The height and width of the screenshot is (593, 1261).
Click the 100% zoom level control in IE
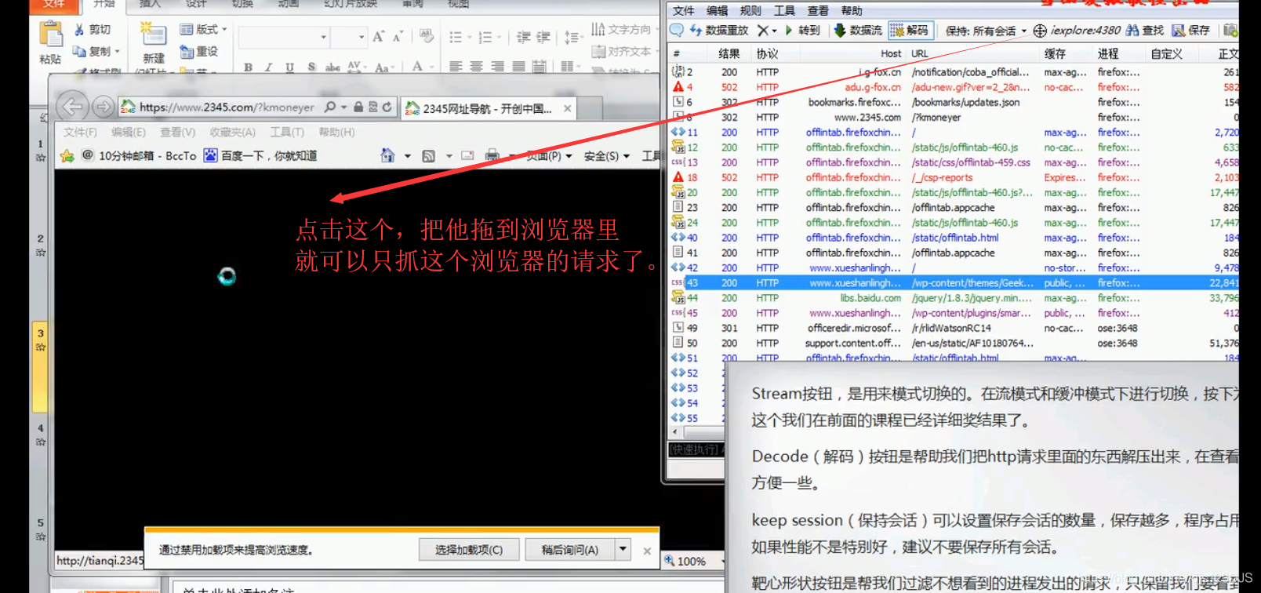pos(691,561)
